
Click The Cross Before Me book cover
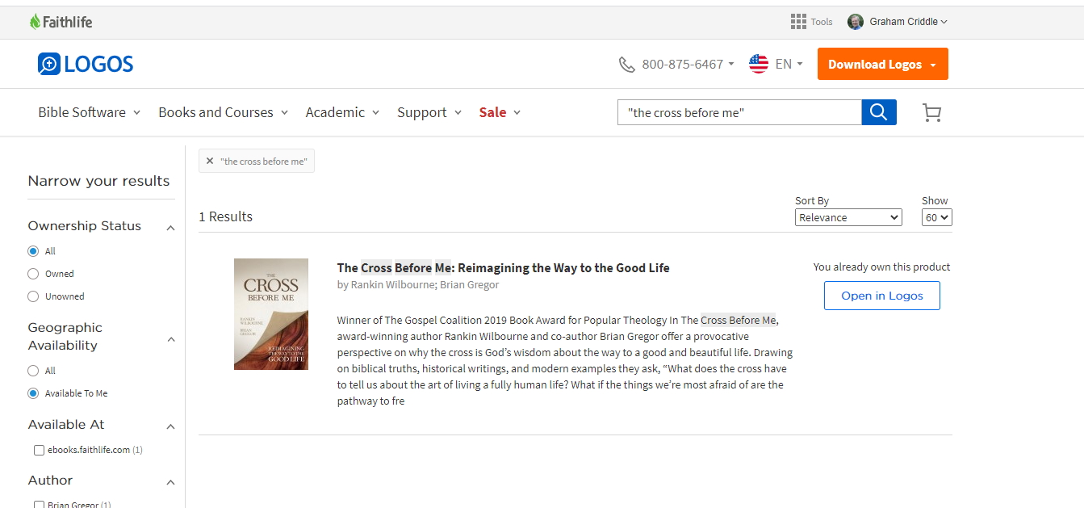[x=271, y=314]
